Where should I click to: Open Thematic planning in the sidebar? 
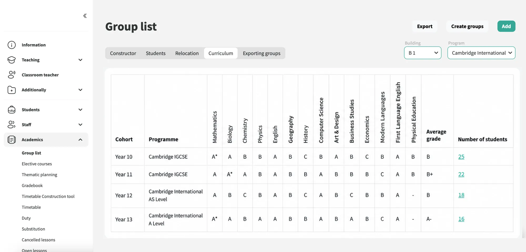(39, 175)
